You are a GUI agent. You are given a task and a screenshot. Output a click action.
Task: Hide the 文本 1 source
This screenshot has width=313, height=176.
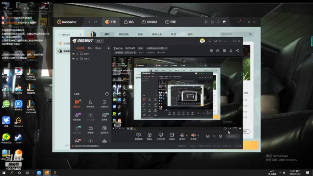pos(74,59)
